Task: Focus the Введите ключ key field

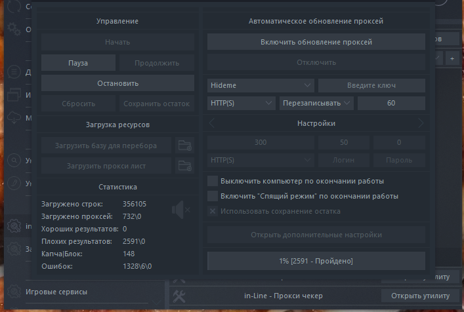Action: point(371,85)
